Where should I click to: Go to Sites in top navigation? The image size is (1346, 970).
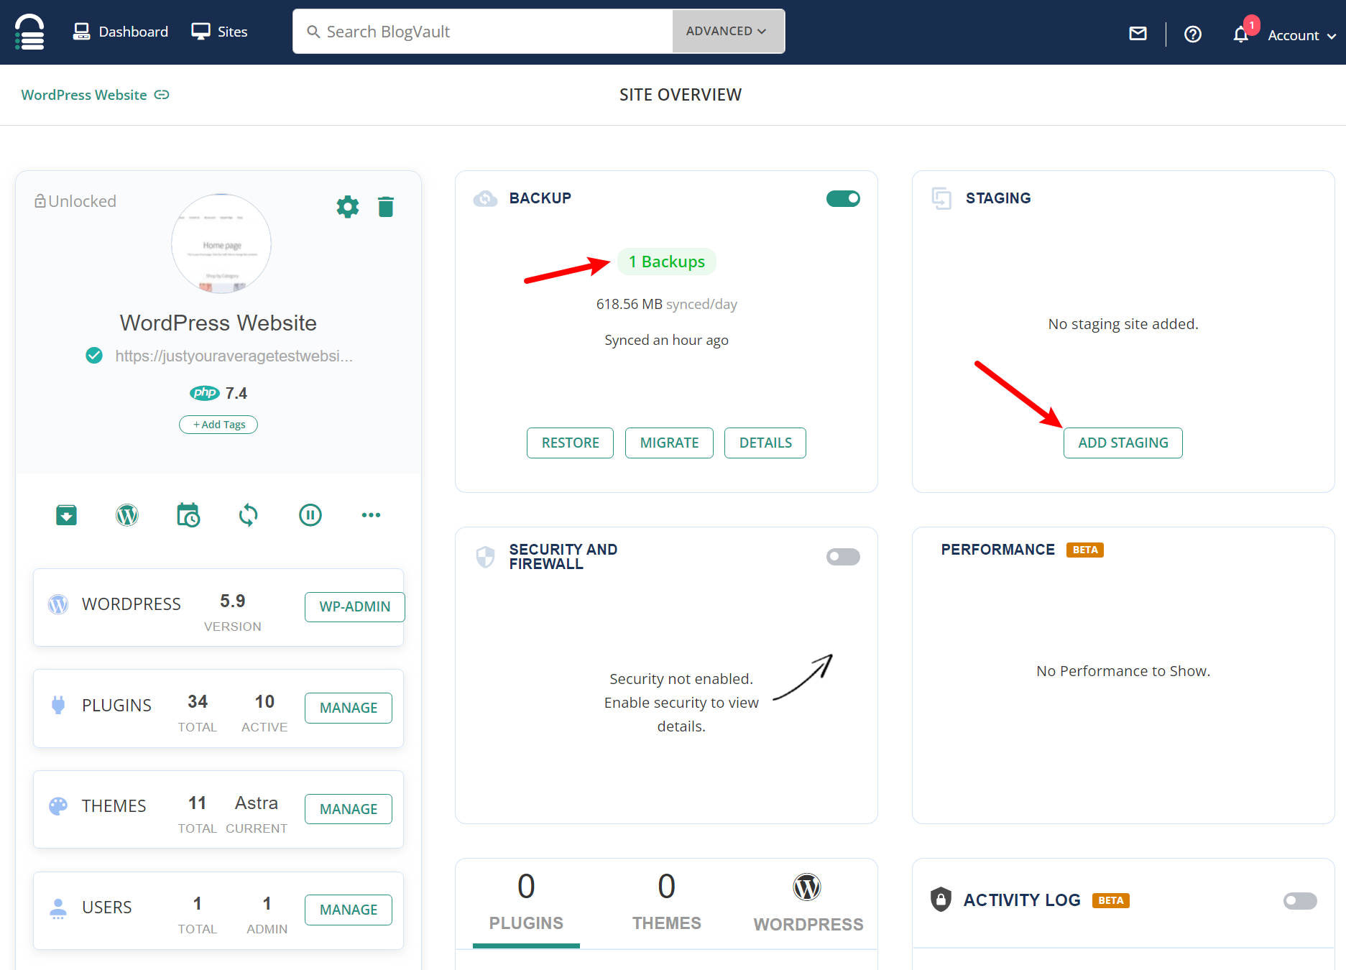[220, 32]
